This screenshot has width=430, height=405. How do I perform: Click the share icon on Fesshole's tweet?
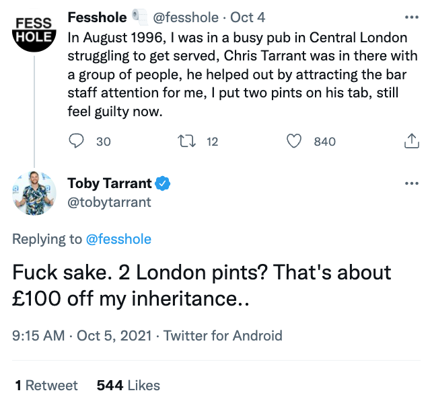(410, 141)
